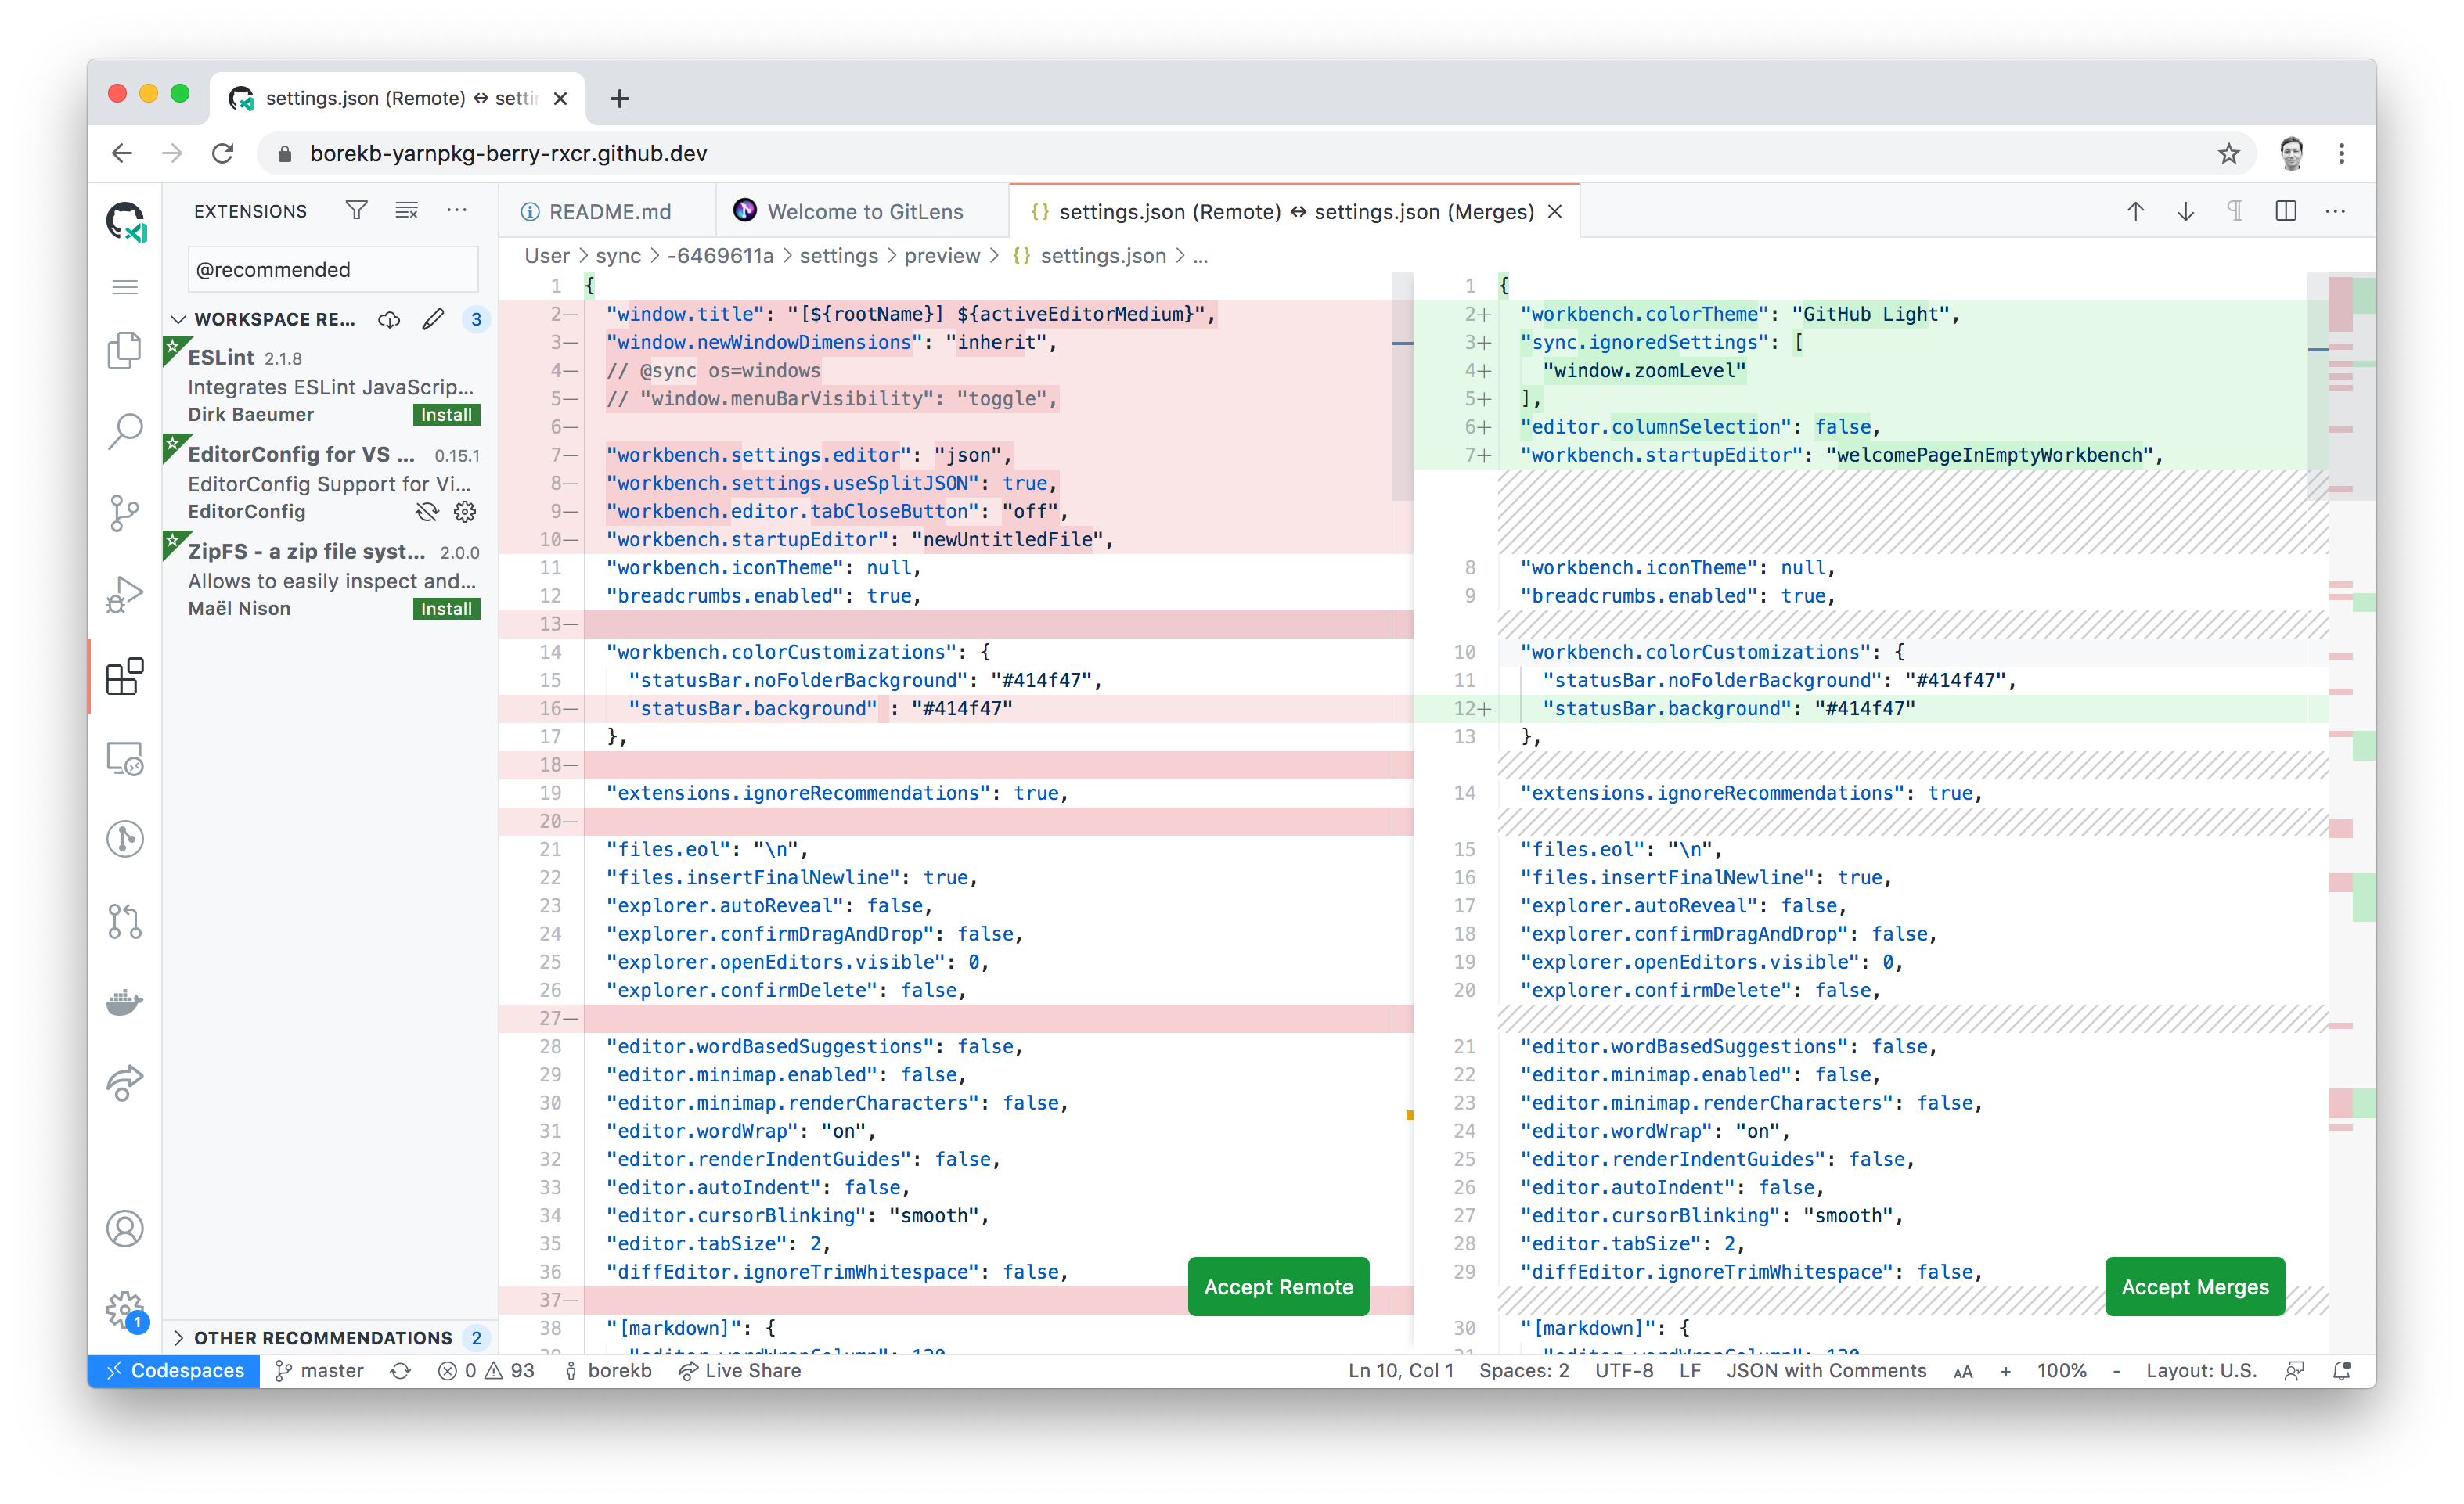The width and height of the screenshot is (2464, 1504).
Task: Open GitLens icon in activity bar
Action: pos(125,839)
